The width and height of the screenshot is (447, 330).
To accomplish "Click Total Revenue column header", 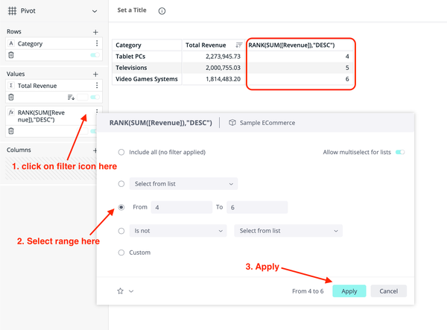I will coord(205,45).
